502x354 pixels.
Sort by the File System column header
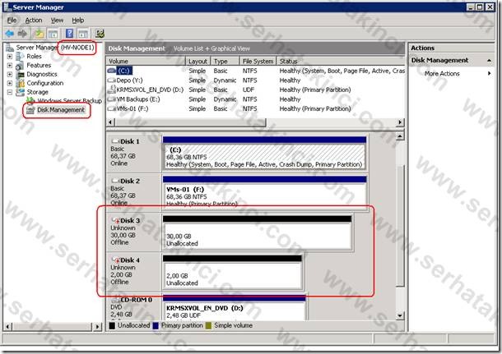pos(258,61)
